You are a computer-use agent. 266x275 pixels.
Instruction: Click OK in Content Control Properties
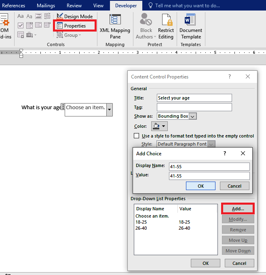click(x=205, y=263)
